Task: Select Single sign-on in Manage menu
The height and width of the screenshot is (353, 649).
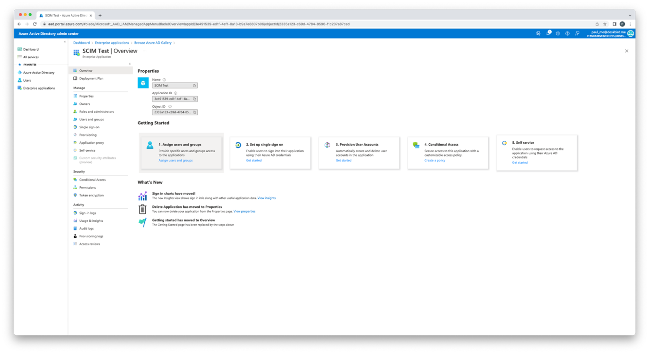Action: (89, 127)
